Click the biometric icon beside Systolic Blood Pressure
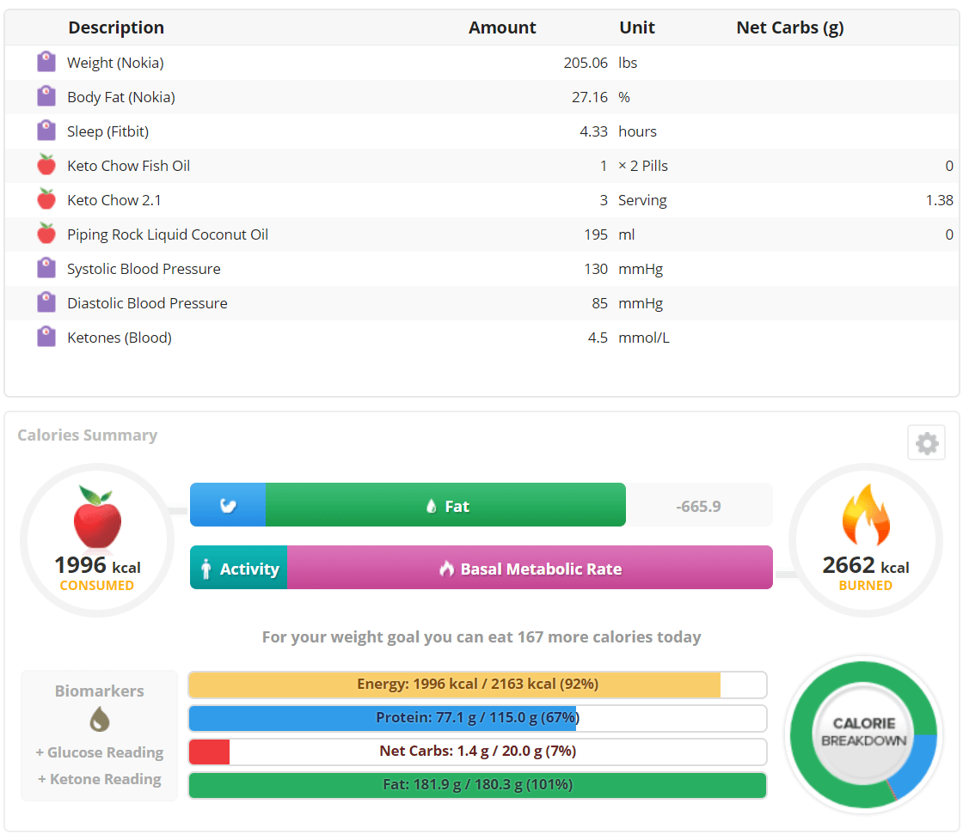Image resolution: width=963 pixels, height=834 pixels. pyautogui.click(x=46, y=268)
